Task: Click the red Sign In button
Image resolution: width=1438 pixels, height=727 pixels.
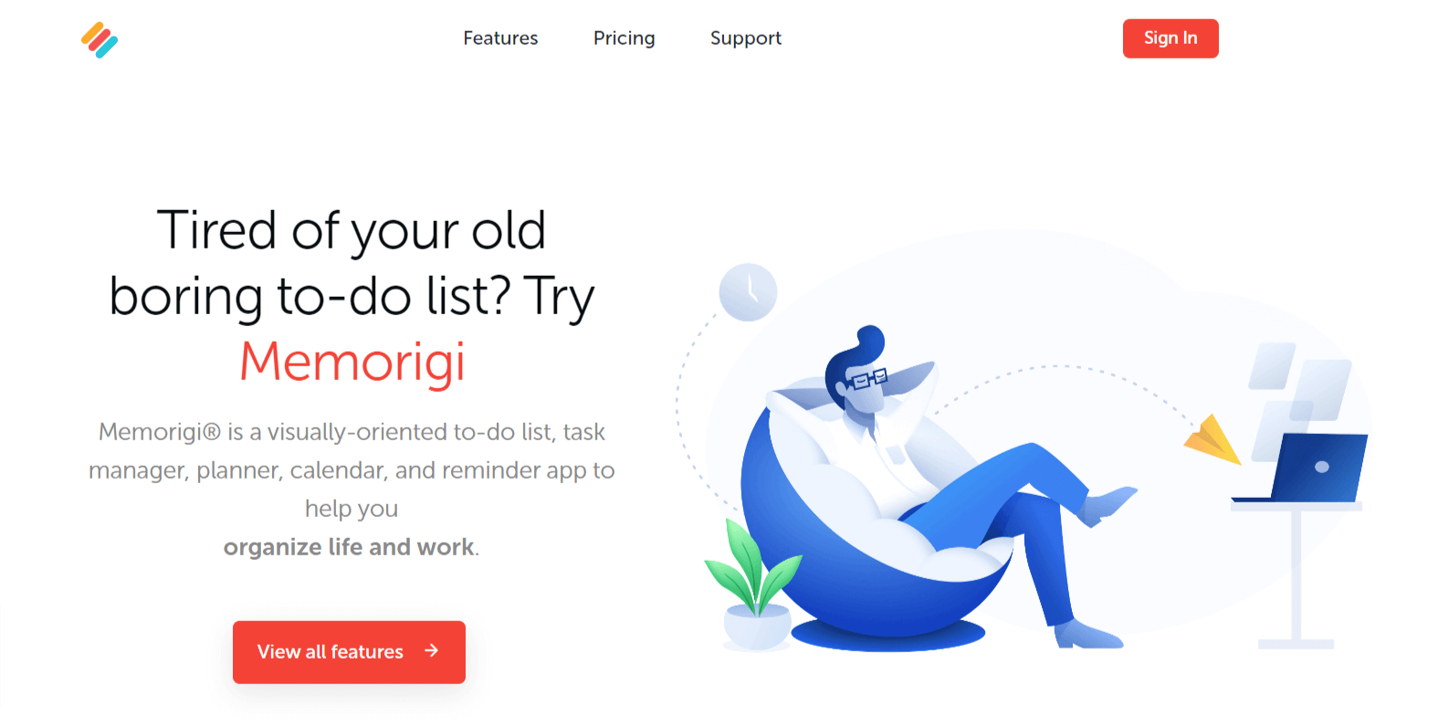Action: tap(1170, 38)
